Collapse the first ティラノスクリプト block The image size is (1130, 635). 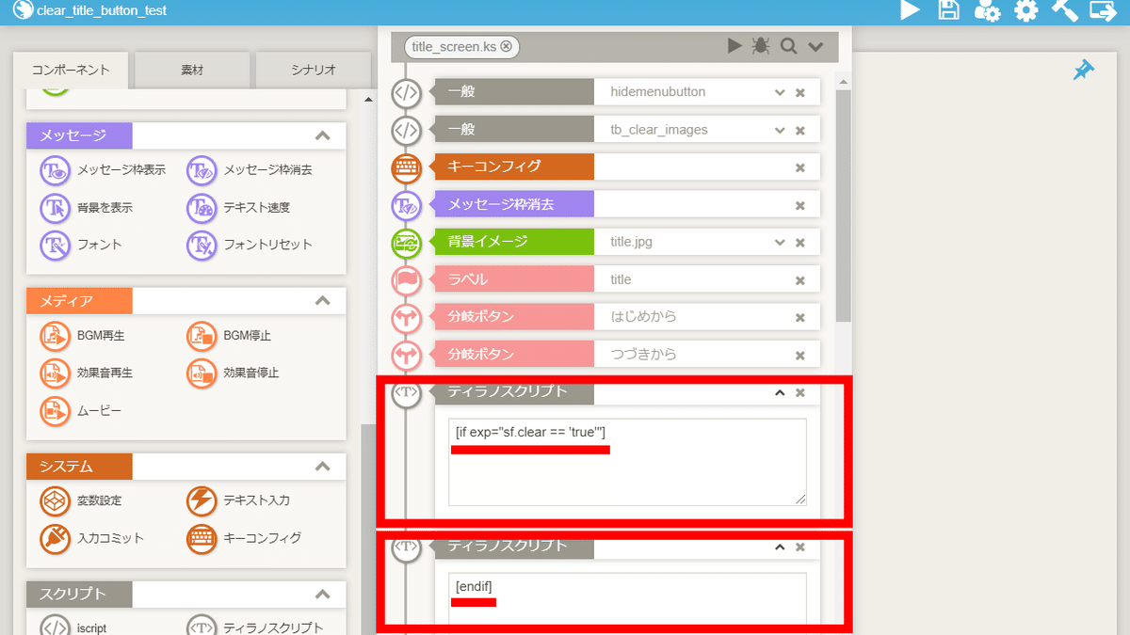tap(779, 393)
